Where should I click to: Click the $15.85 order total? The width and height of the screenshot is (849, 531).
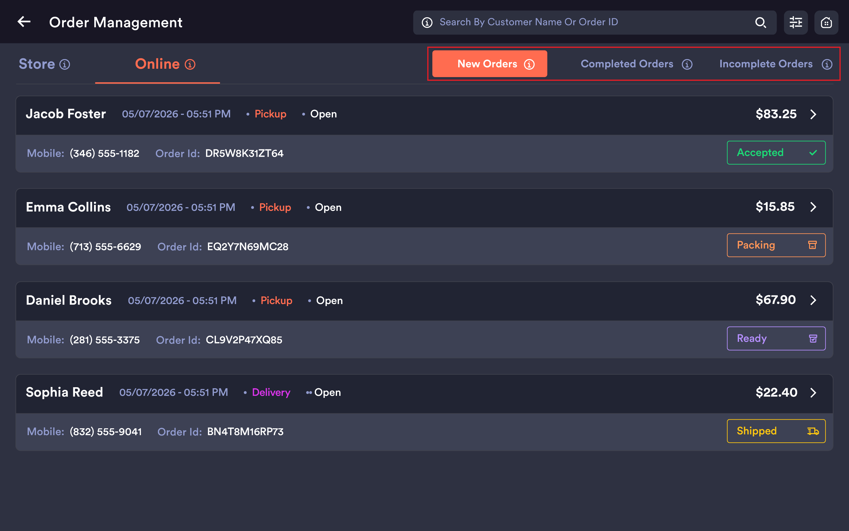tap(774, 206)
